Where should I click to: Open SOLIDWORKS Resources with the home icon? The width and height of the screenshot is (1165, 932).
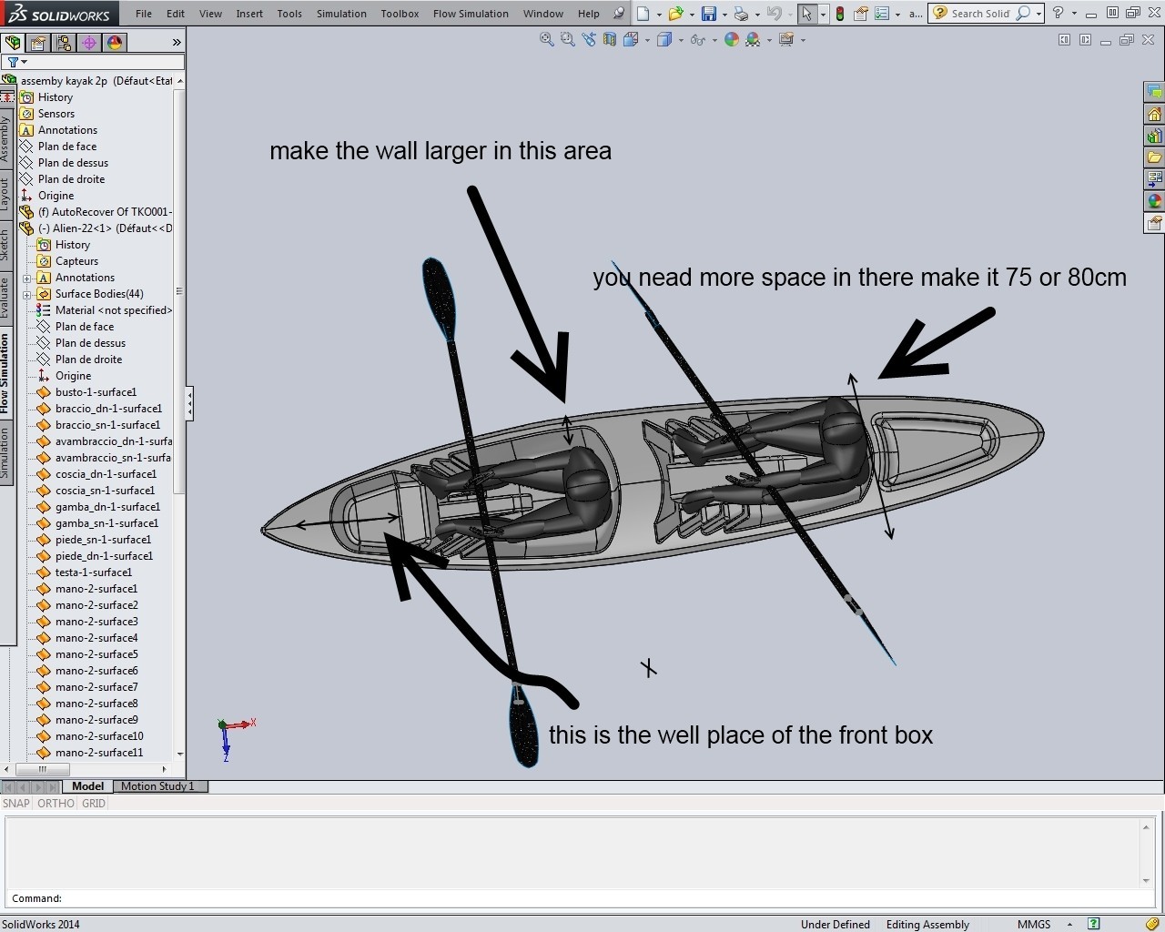[1154, 114]
